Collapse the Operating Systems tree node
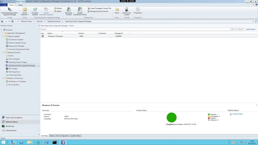258x145 pixels. (x=3, y=52)
